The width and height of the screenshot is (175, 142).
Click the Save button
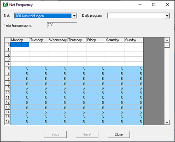coord(55,135)
